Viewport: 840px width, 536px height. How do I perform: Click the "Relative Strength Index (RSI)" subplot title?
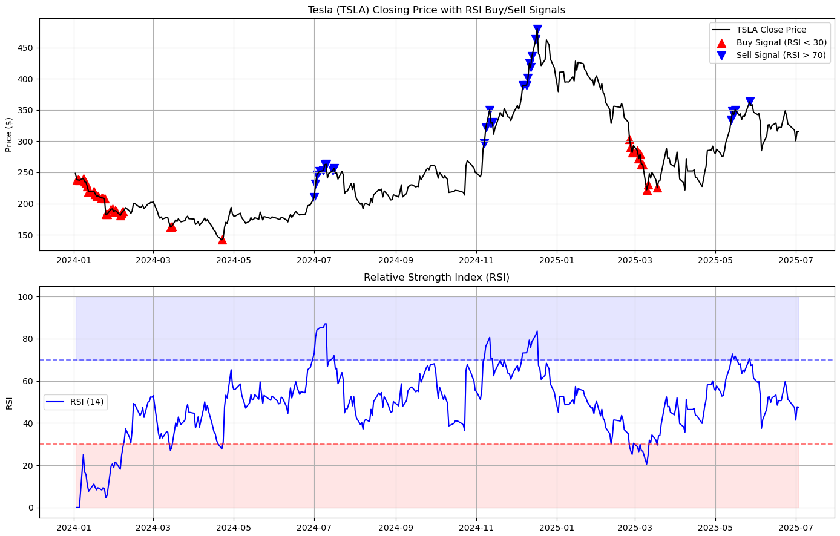(436, 278)
